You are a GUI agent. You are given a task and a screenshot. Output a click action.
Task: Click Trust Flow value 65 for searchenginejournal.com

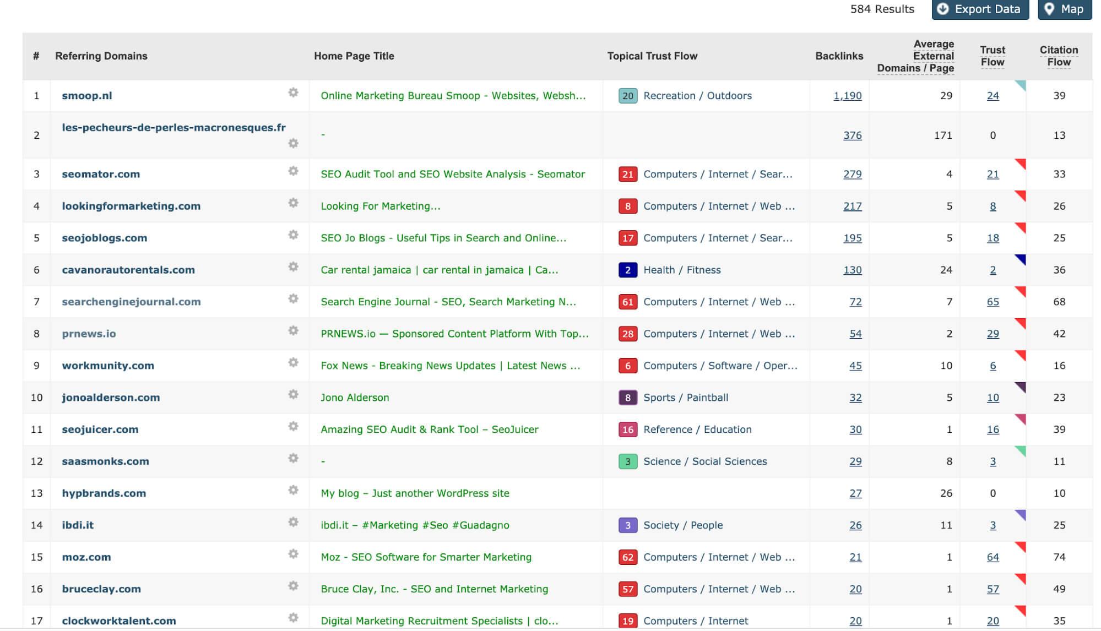pyautogui.click(x=993, y=302)
